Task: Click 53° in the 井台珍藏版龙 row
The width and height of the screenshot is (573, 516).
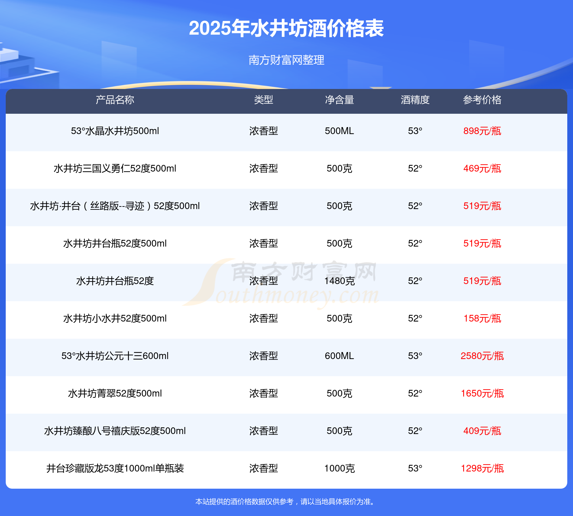Action: [415, 468]
